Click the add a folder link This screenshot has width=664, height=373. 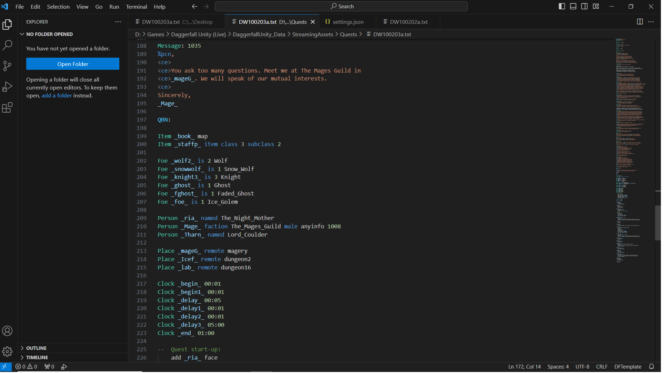(57, 96)
